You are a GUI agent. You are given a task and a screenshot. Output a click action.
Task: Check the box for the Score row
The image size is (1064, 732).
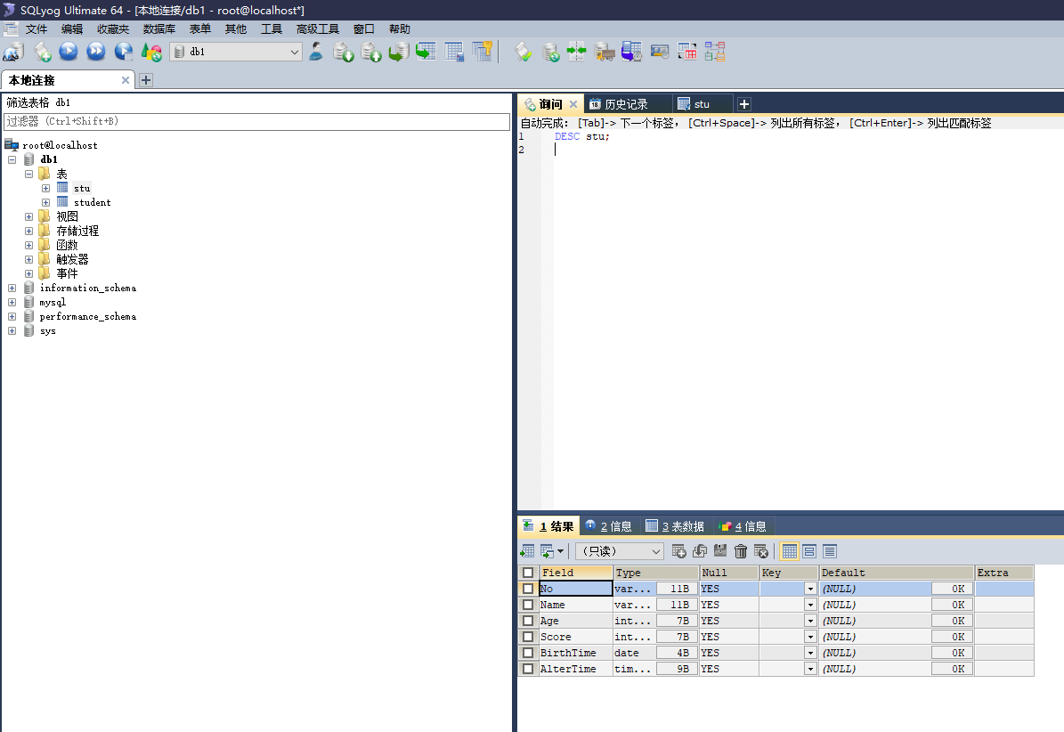click(528, 637)
